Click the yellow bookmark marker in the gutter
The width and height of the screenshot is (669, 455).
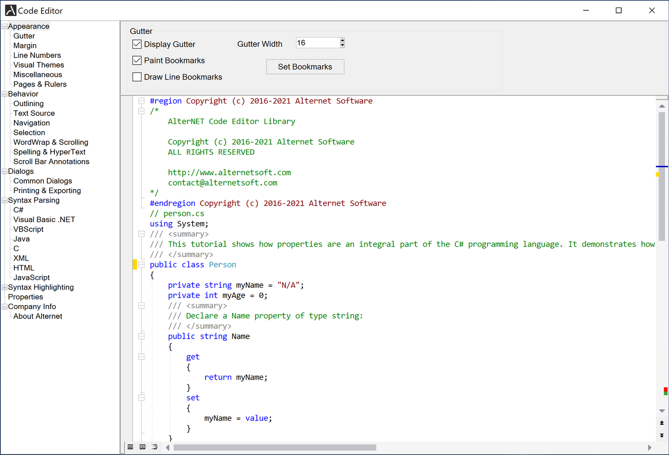tap(135, 264)
